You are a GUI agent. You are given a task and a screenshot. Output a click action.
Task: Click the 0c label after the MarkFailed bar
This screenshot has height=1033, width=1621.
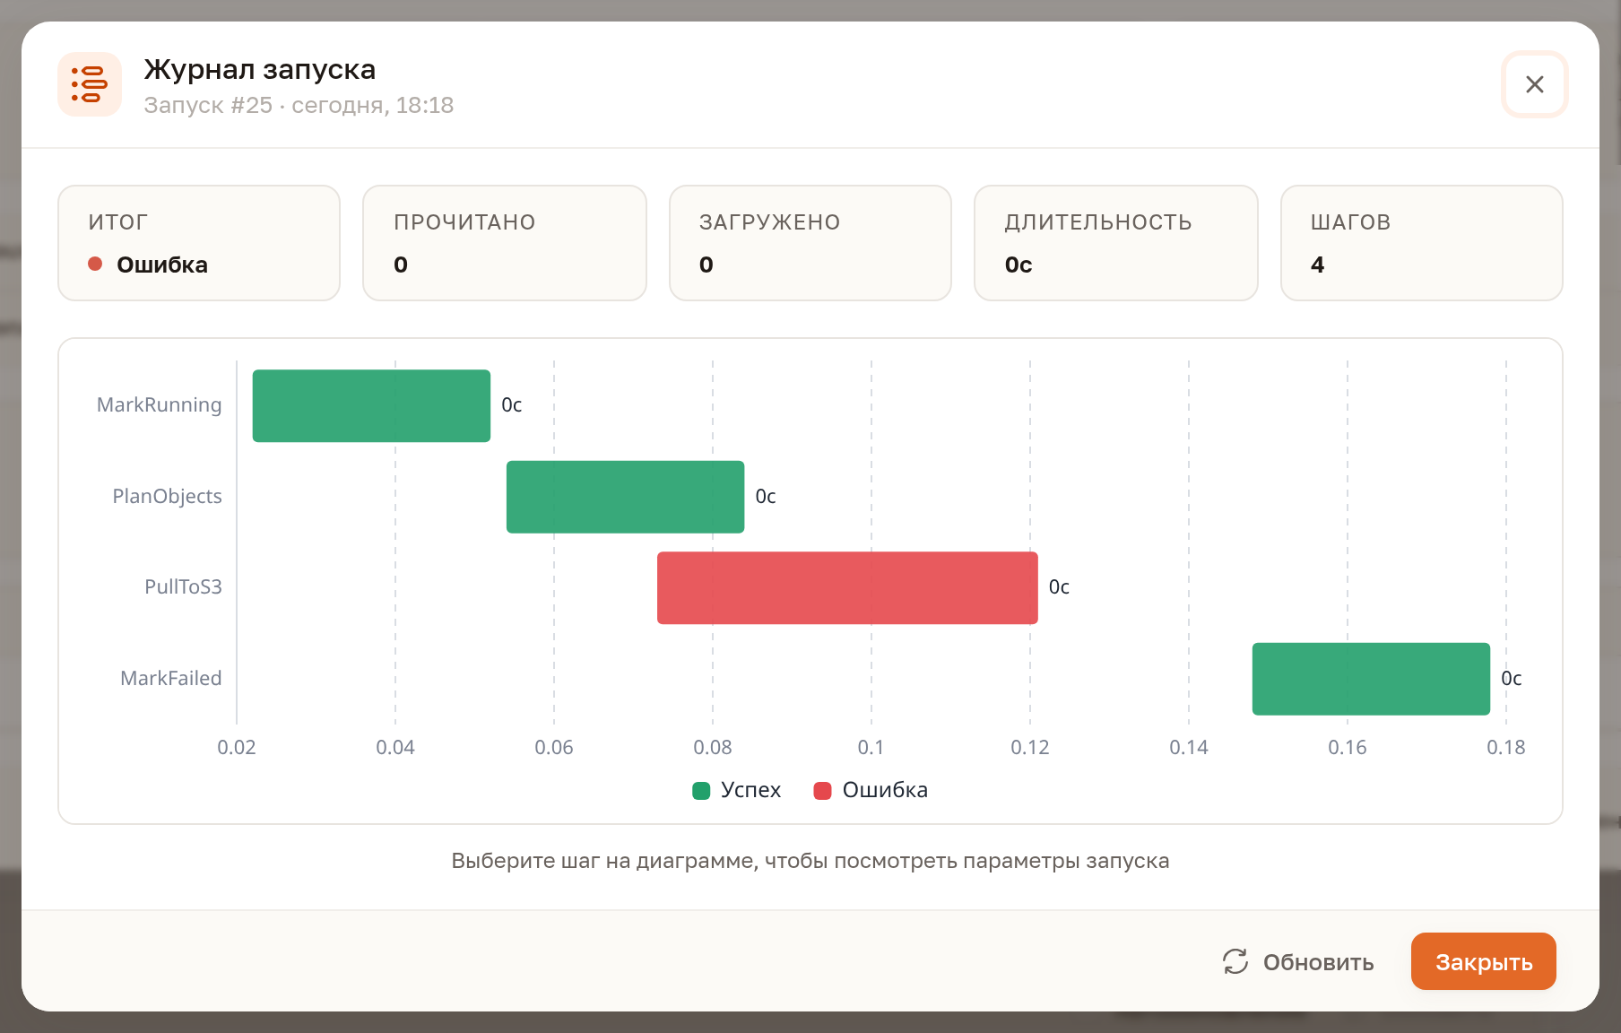pos(1512,679)
